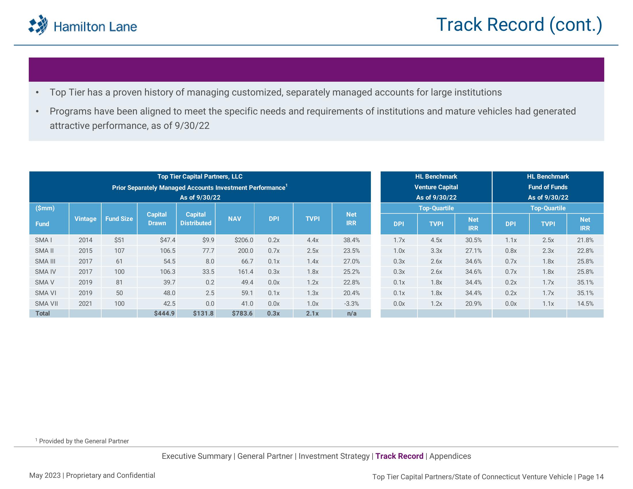Viewport: 633px width, 489px height.
Task: Click venture benchmark Net IRR 20.9%
Action: click(x=474, y=303)
